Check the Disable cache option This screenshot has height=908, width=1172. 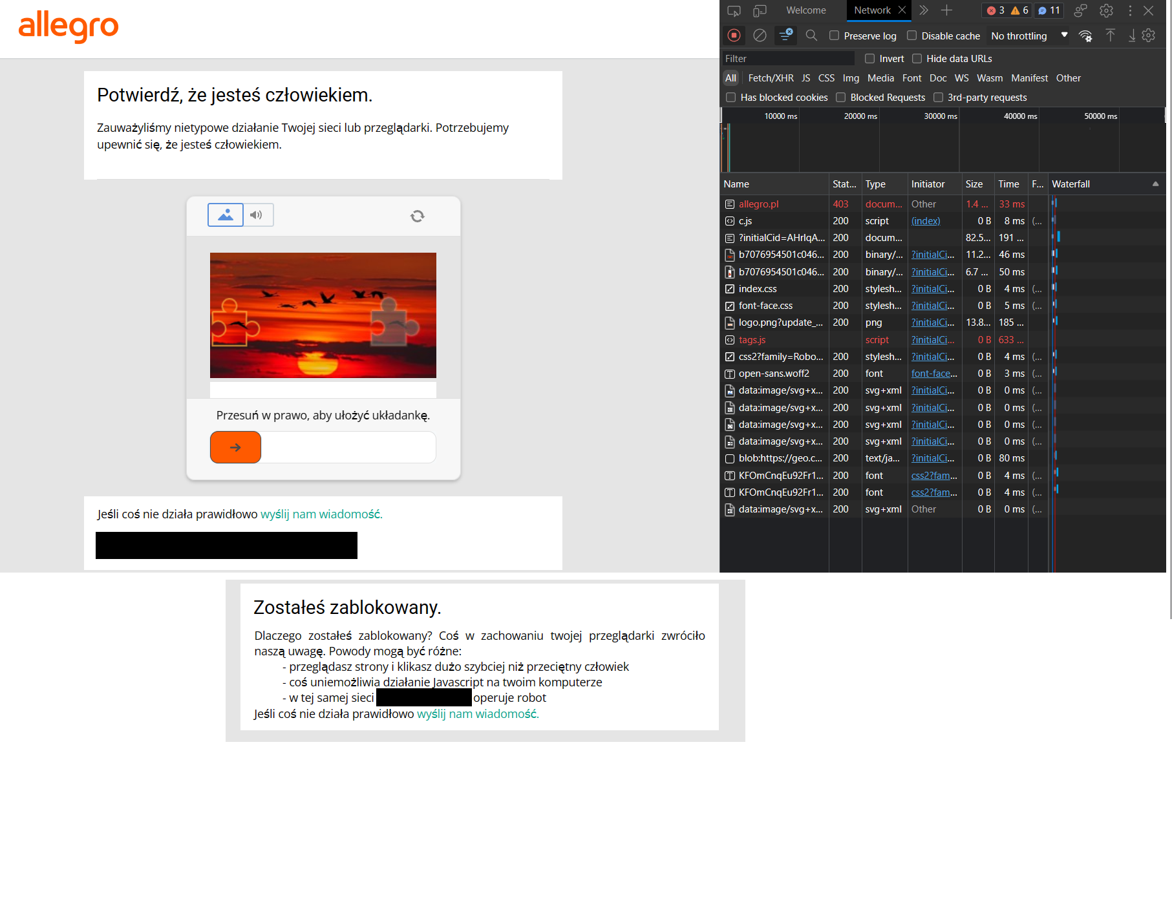click(x=912, y=36)
